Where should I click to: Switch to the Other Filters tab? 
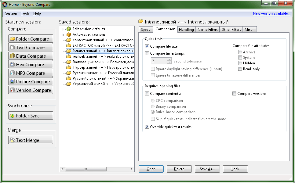coord(231,30)
